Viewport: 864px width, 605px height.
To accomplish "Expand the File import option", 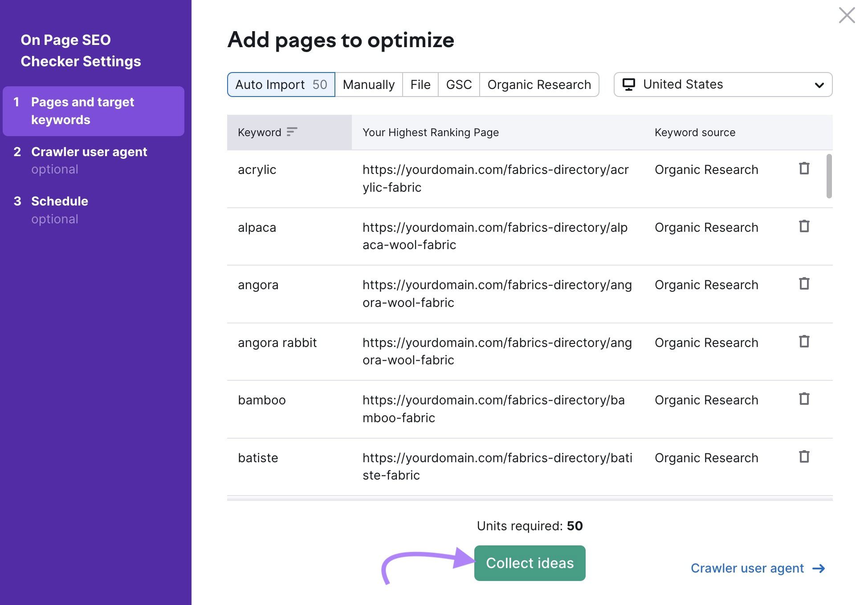I will (x=420, y=84).
